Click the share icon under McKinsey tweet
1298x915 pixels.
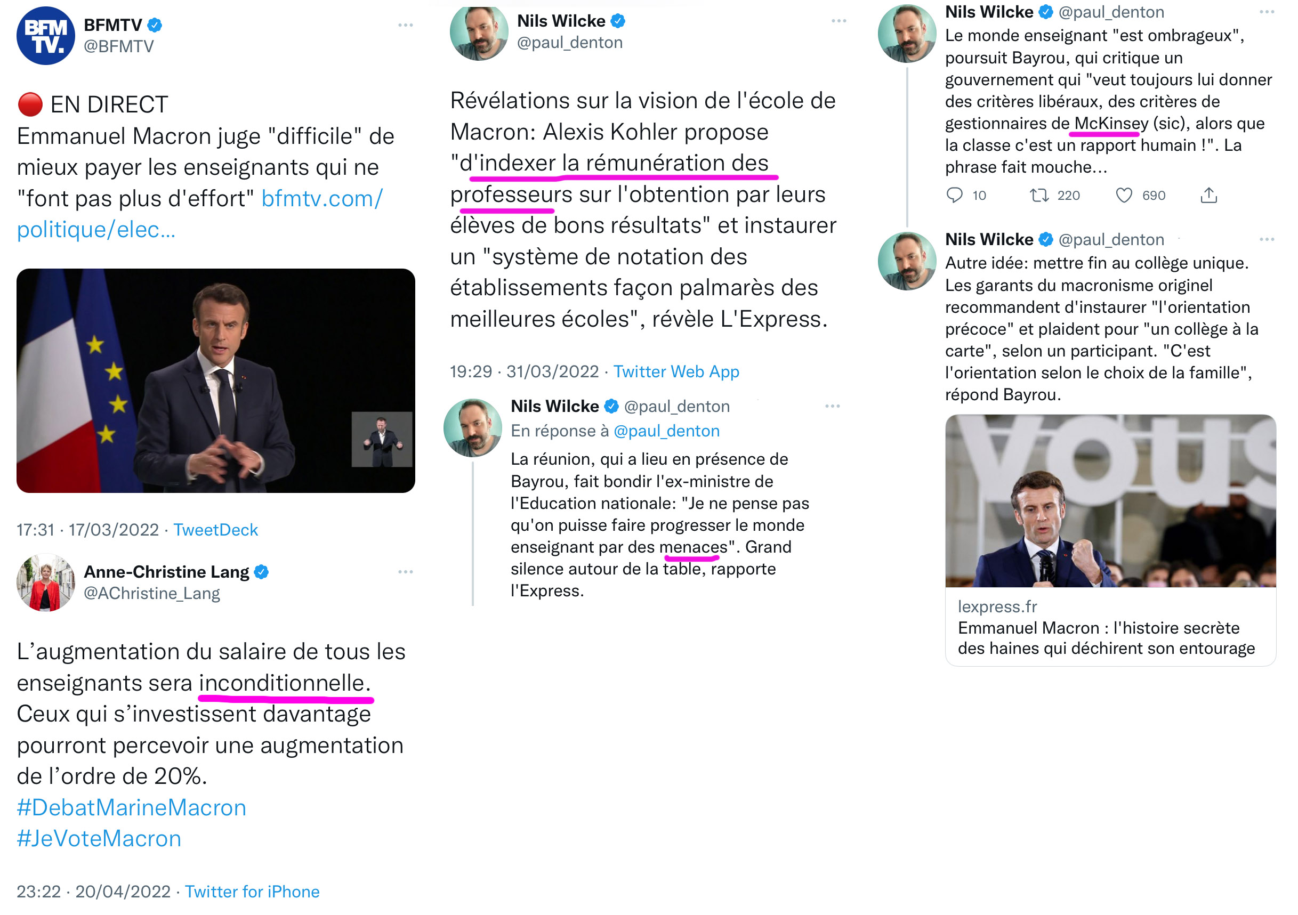coord(1208,196)
